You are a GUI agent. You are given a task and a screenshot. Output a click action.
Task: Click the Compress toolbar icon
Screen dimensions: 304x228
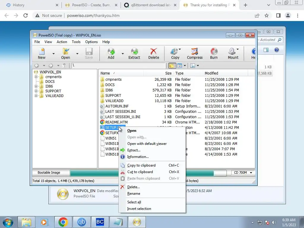coord(195,52)
